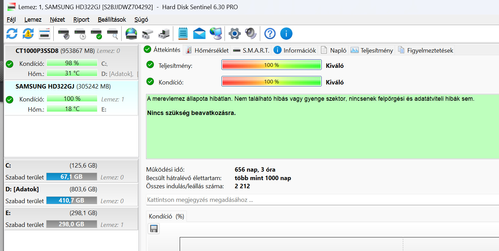Open the Nézet menu
This screenshot has width=499, height=251.
tap(57, 20)
